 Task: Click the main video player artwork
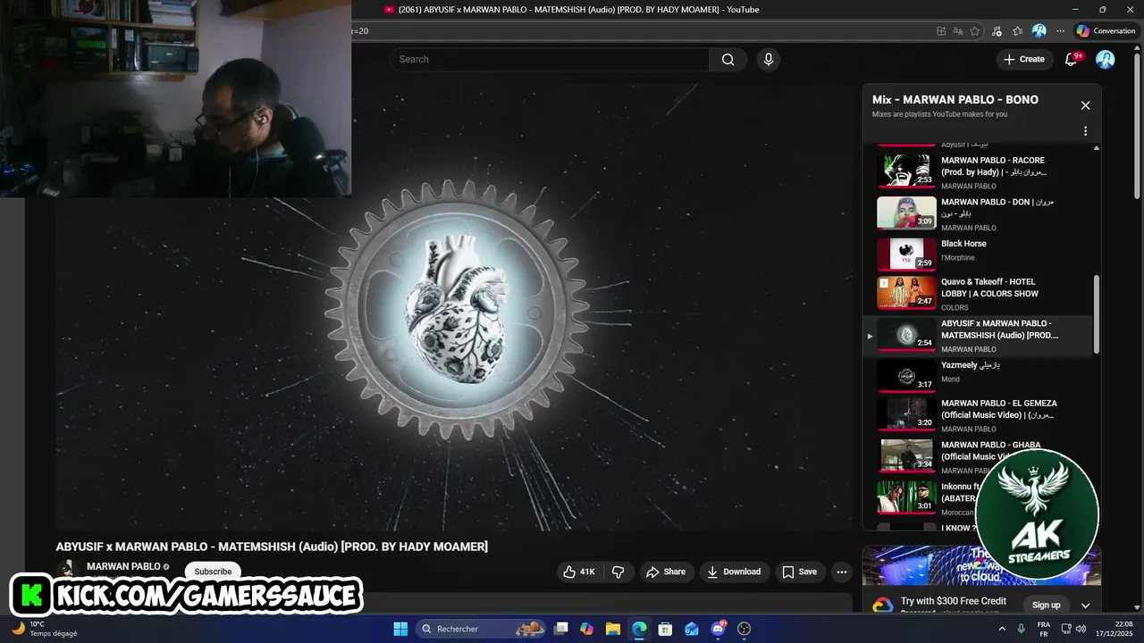pyautogui.click(x=456, y=308)
